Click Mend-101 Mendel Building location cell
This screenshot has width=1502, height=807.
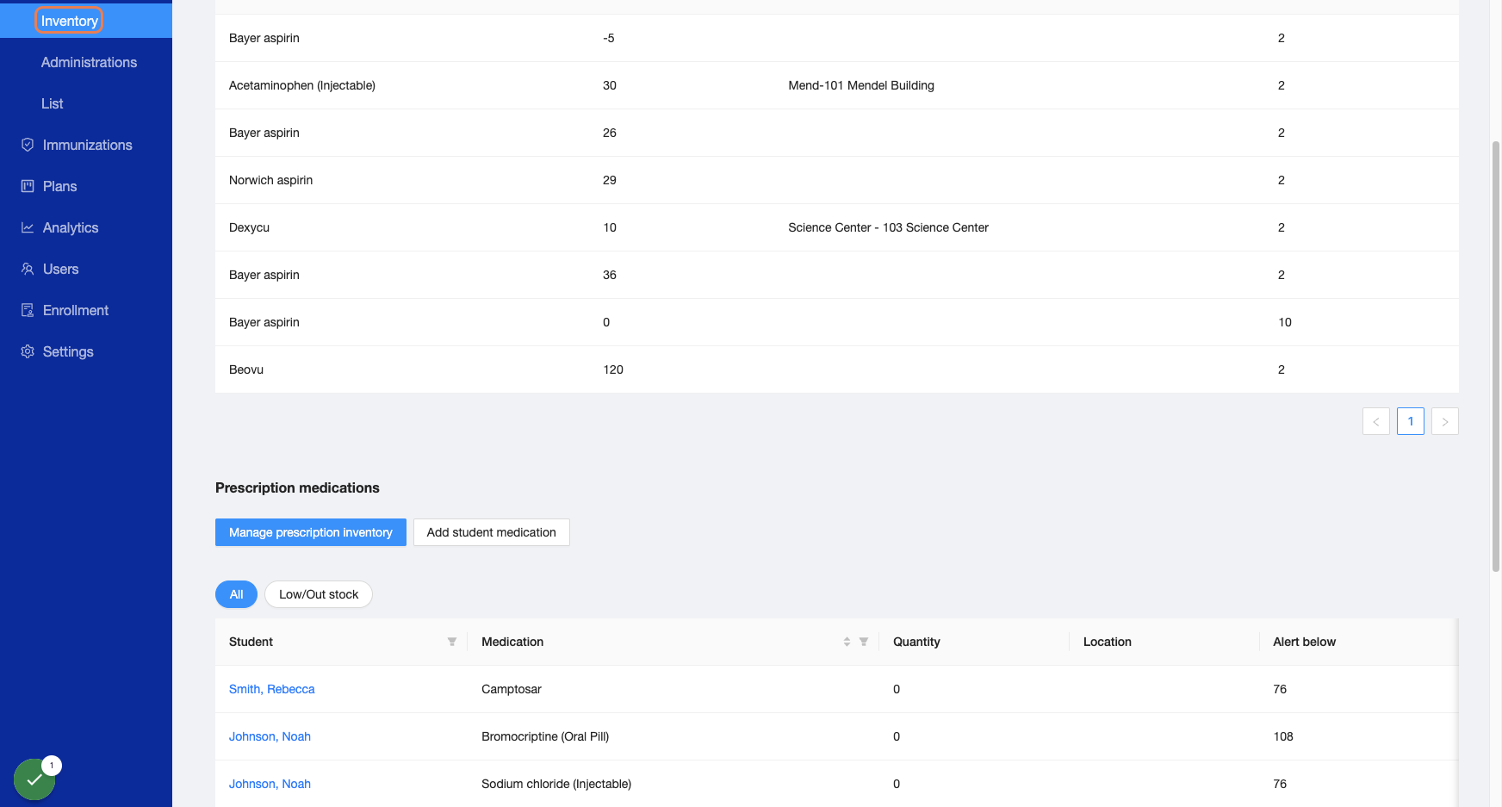(861, 85)
